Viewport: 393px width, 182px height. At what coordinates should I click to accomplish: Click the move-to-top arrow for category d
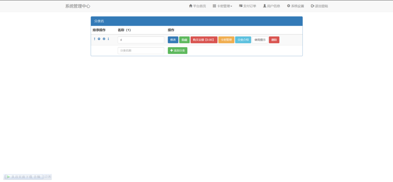pyautogui.click(x=94, y=39)
